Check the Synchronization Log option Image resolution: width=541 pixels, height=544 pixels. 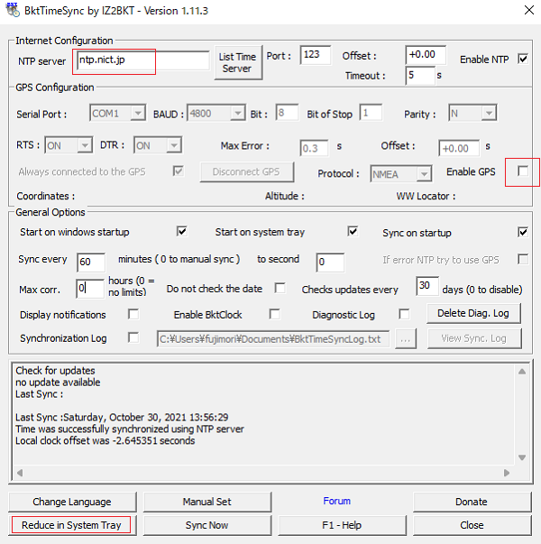[133, 337]
